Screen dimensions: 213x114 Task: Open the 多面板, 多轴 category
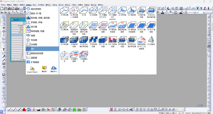pyautogui.click(x=42, y=22)
